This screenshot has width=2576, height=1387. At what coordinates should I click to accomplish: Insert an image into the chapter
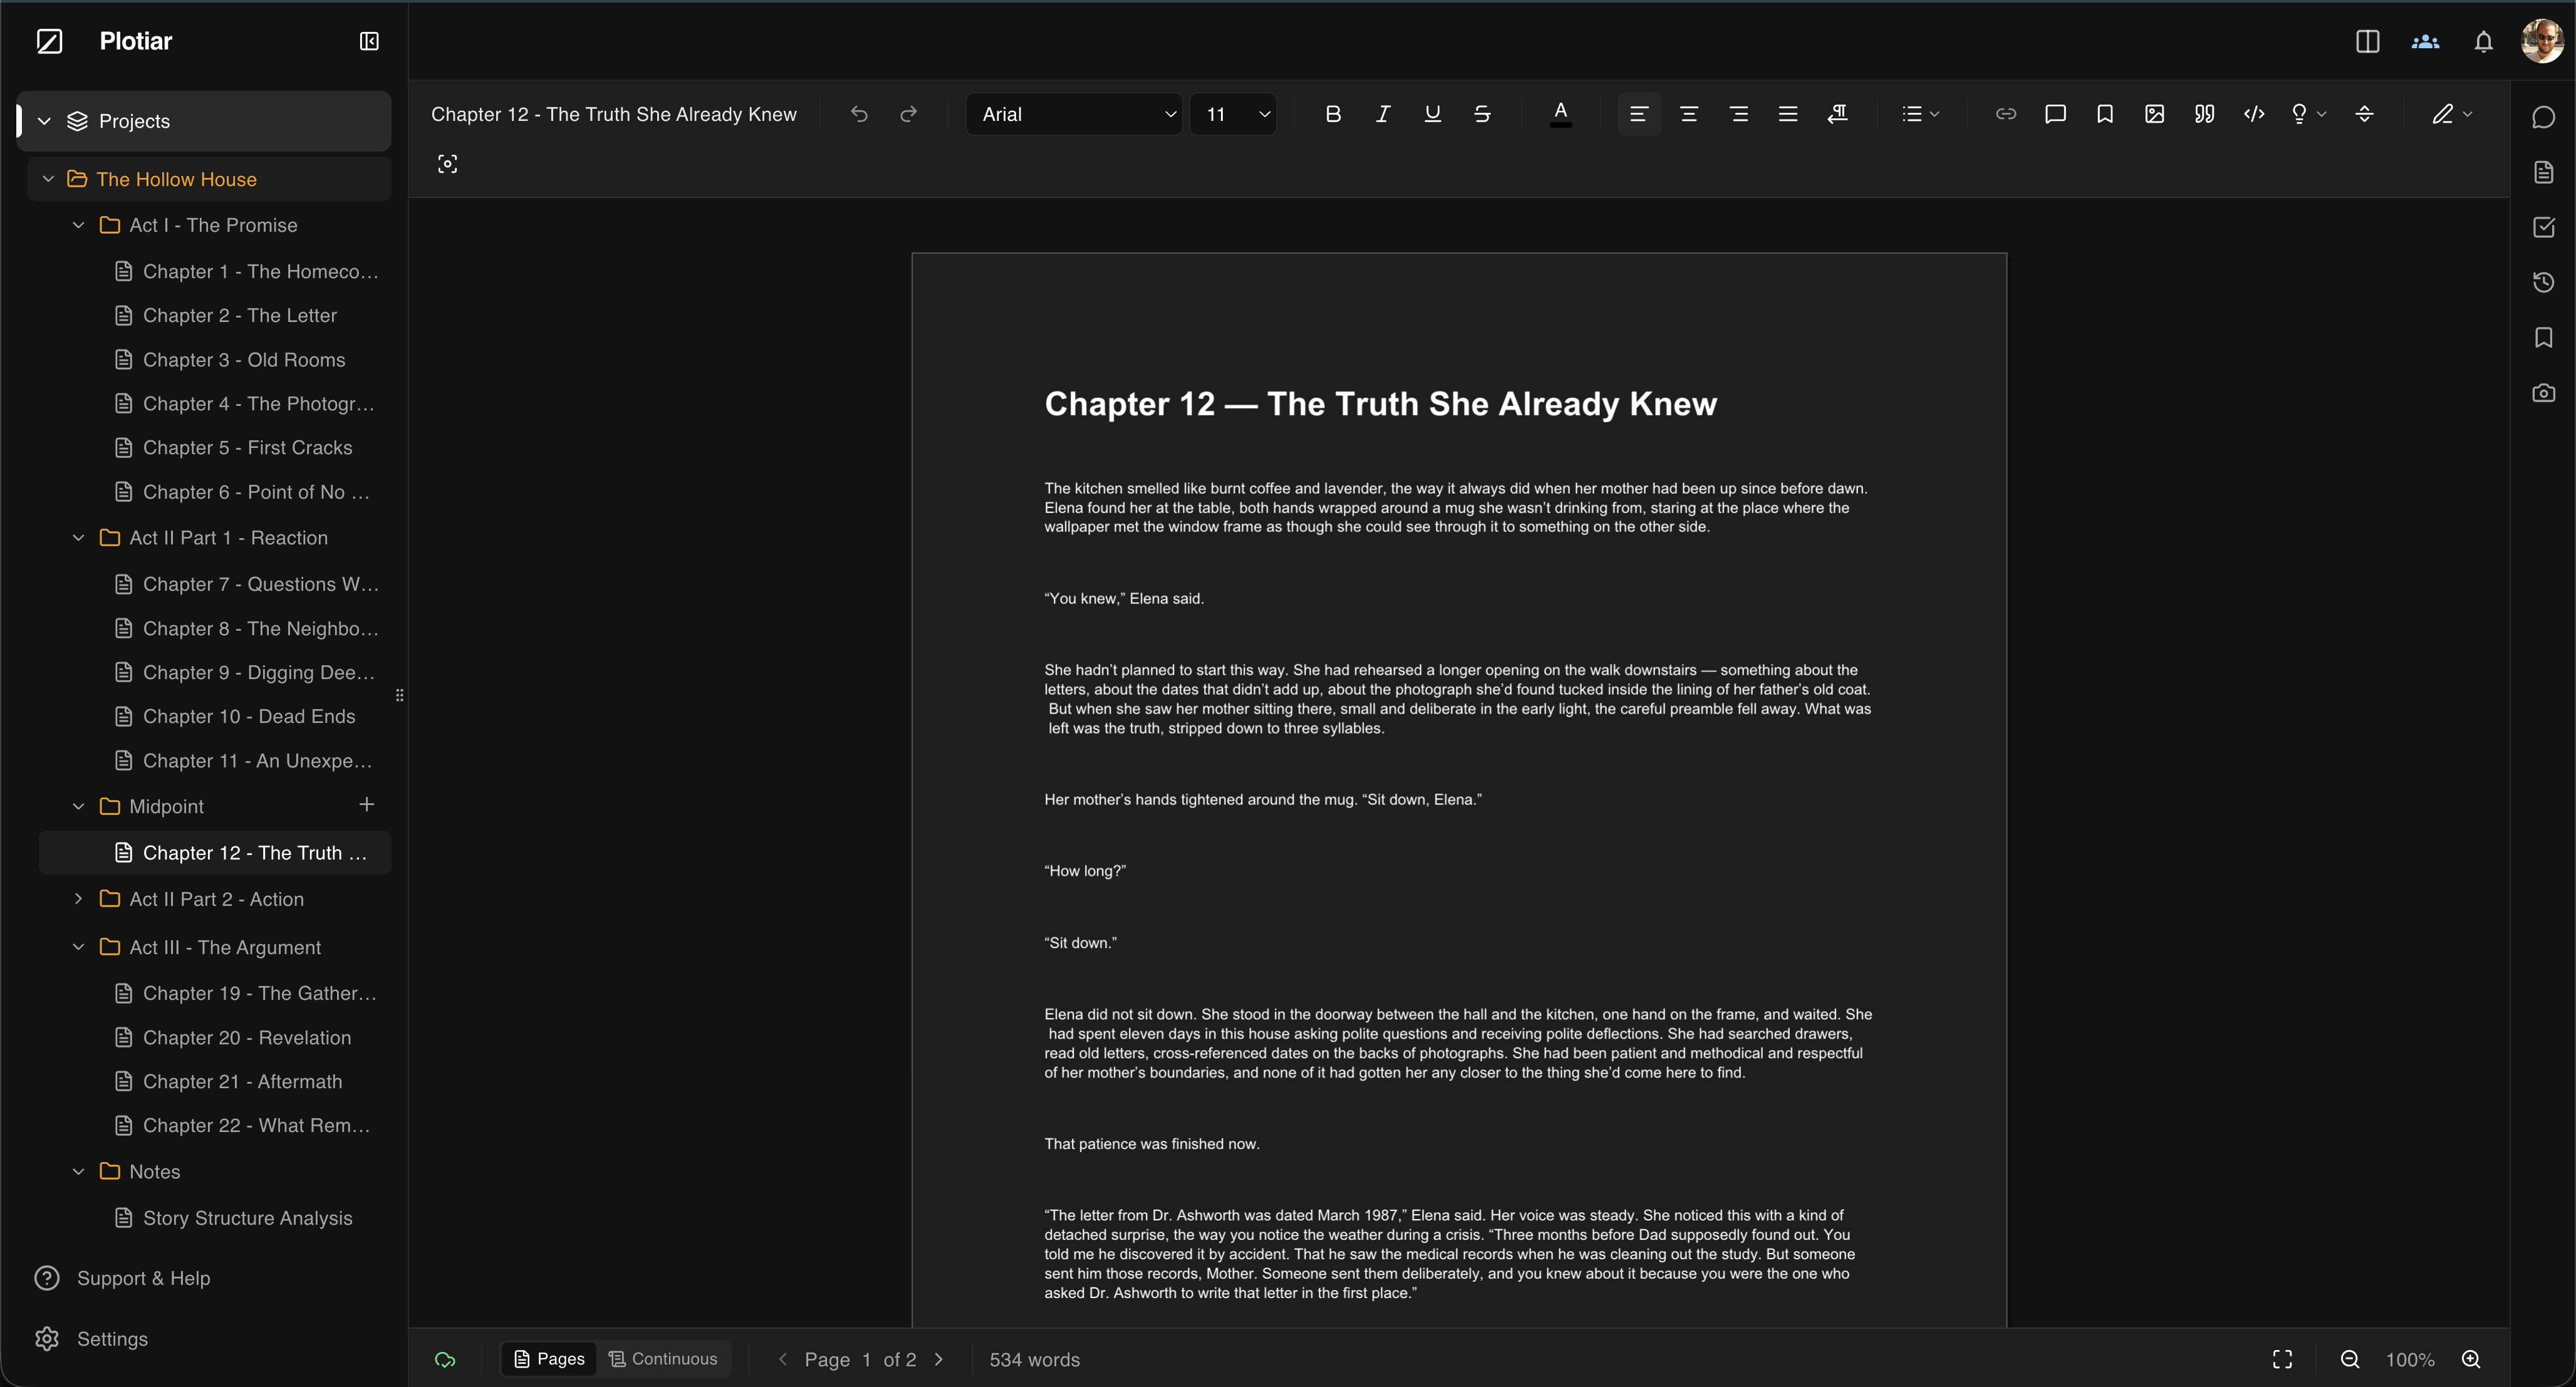click(x=2154, y=114)
